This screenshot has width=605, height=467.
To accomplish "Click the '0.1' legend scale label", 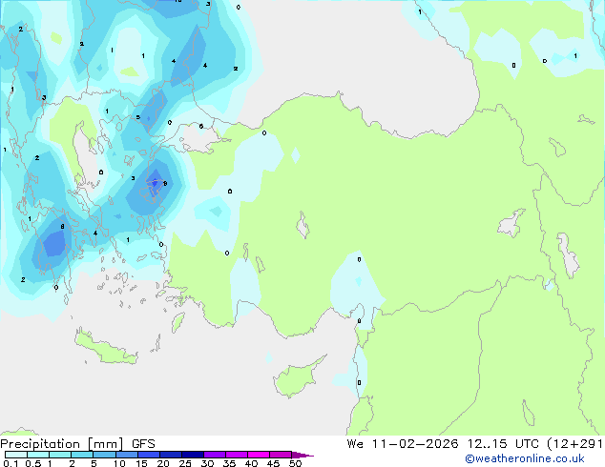I will (x=10, y=463).
